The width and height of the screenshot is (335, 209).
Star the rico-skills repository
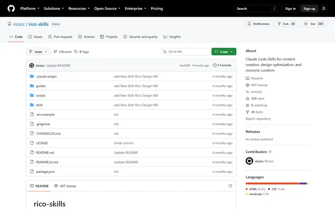314,24
